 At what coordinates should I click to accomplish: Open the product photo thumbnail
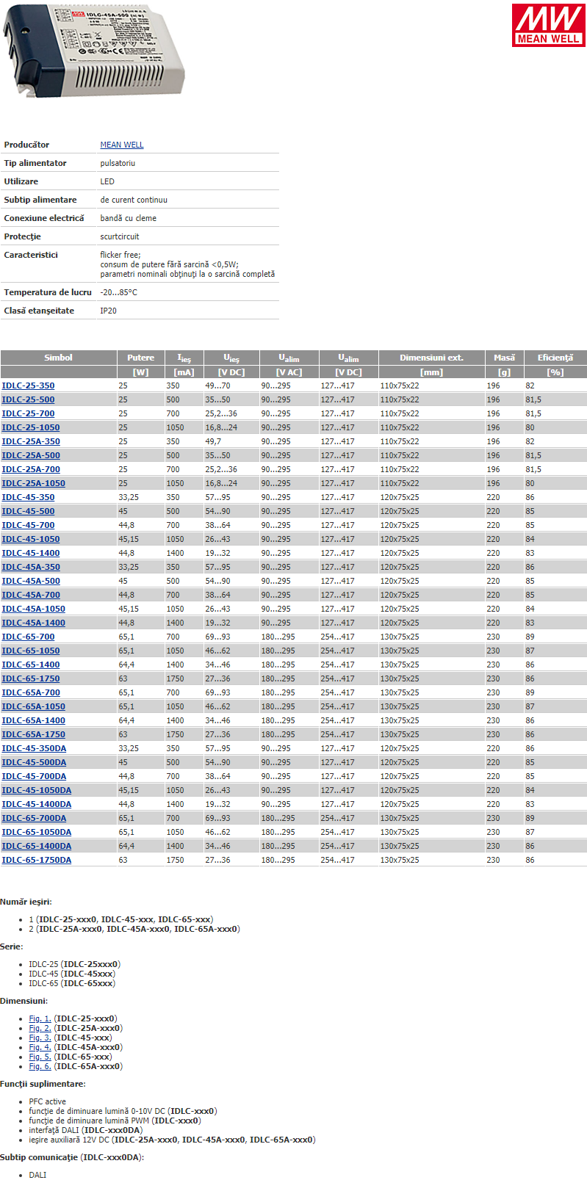(x=93, y=50)
